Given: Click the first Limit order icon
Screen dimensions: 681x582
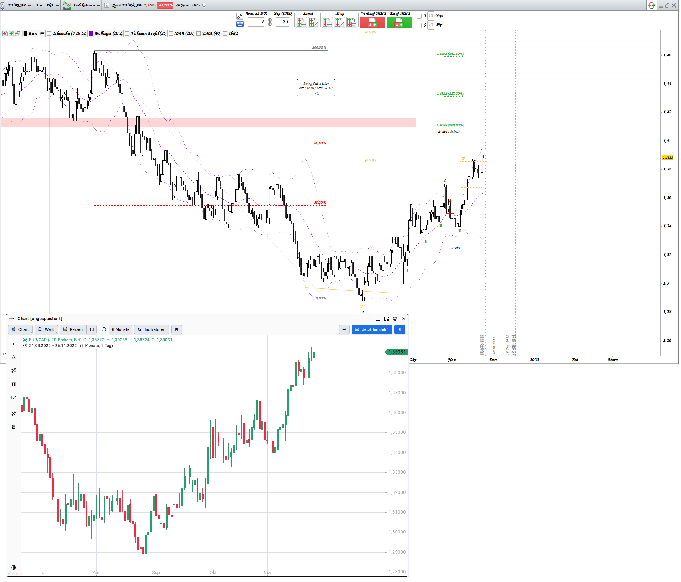Looking at the screenshot, I should tap(301, 23).
